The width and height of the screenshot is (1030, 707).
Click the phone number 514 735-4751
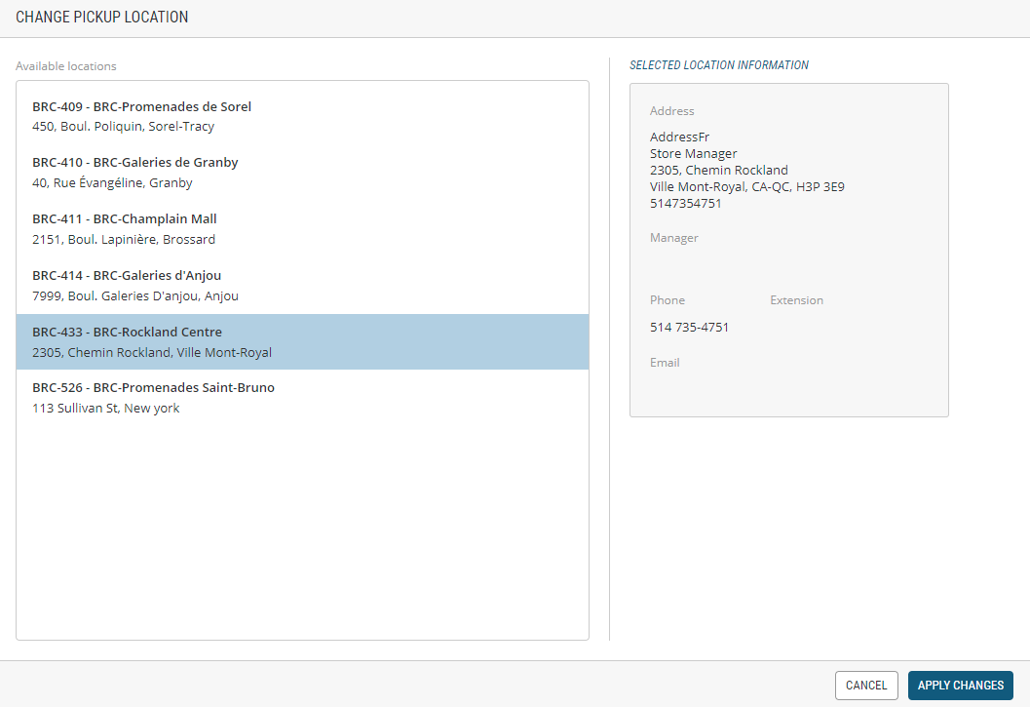(x=689, y=328)
